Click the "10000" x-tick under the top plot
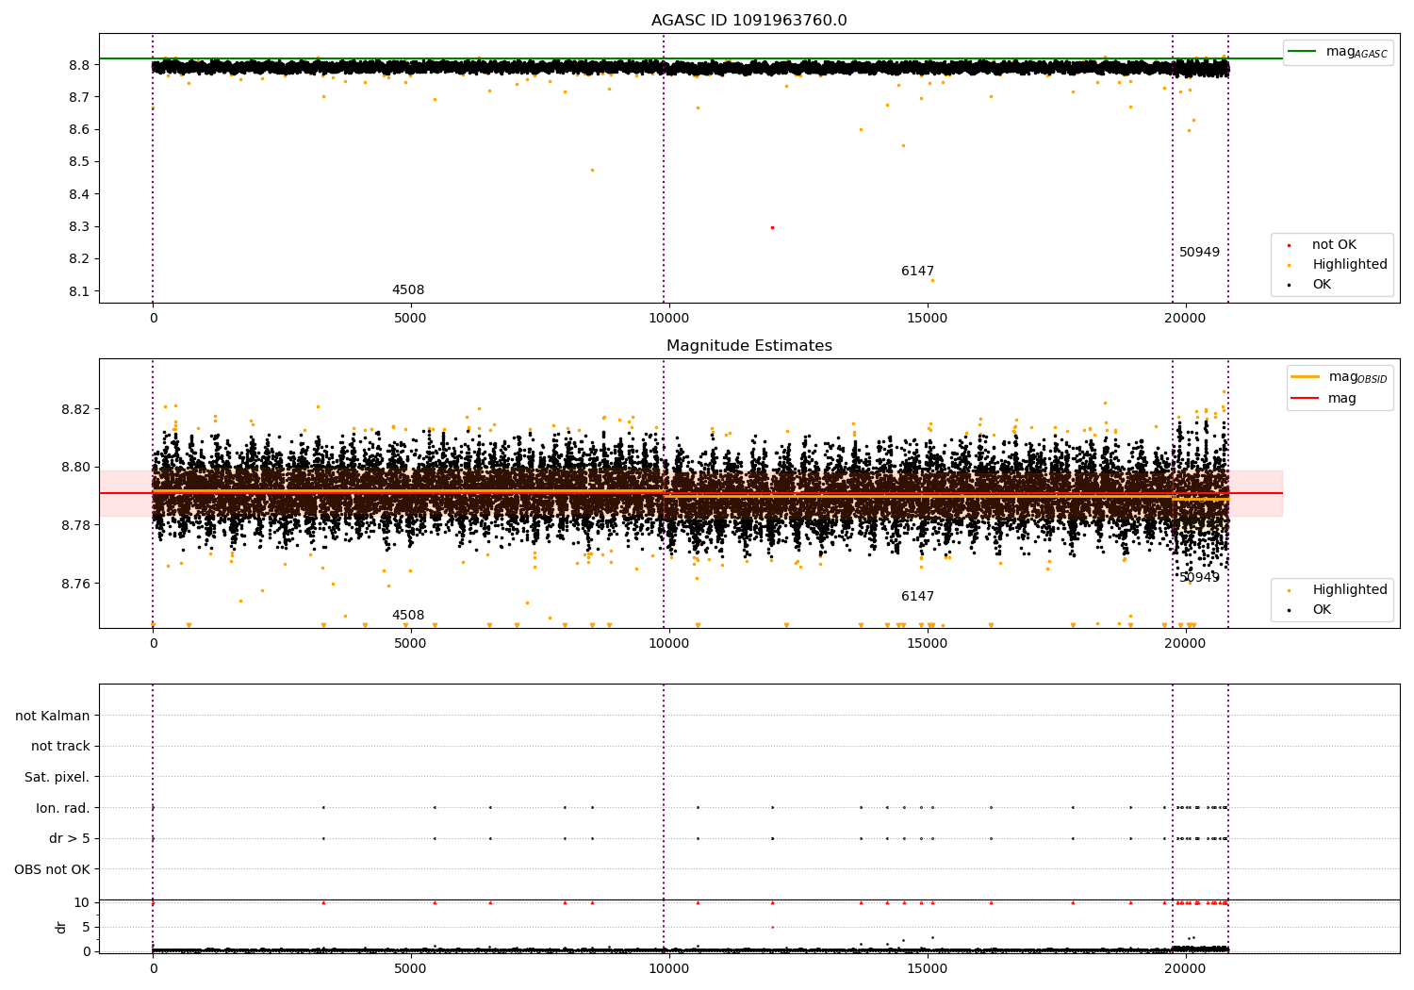Viewport: 1414px width, 990px height. 668,318
